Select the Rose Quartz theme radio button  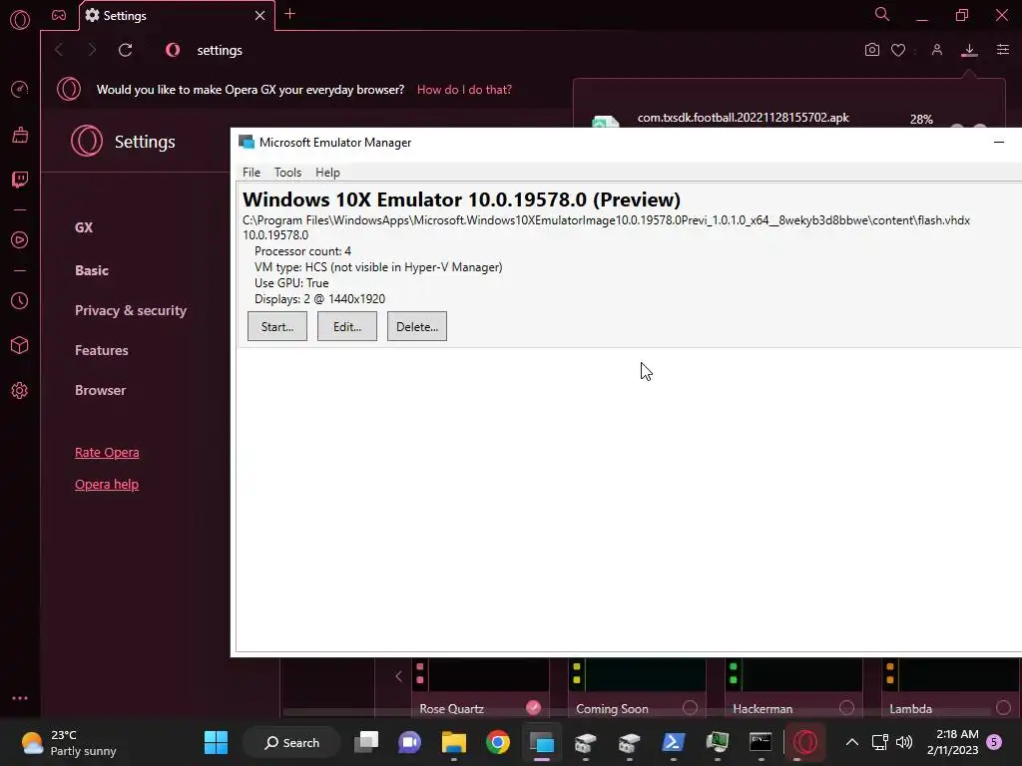(x=533, y=707)
